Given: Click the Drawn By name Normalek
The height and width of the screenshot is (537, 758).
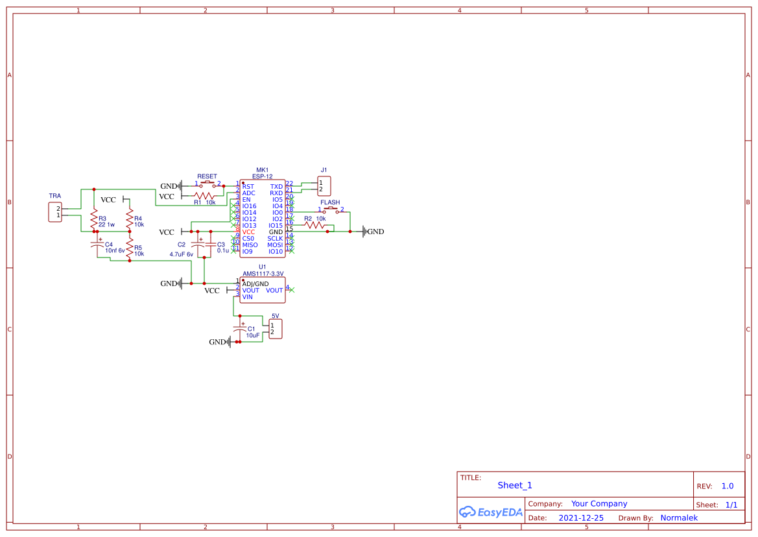Looking at the screenshot, I should (x=679, y=518).
